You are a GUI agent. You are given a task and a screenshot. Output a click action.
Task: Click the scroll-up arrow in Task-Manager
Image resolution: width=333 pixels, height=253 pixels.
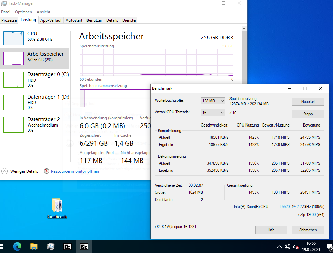pyautogui.click(x=244, y=29)
